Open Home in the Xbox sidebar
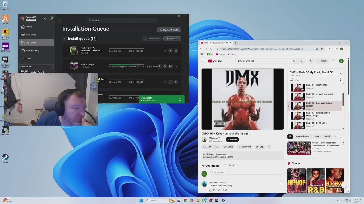364x204 pixels. [36, 27]
